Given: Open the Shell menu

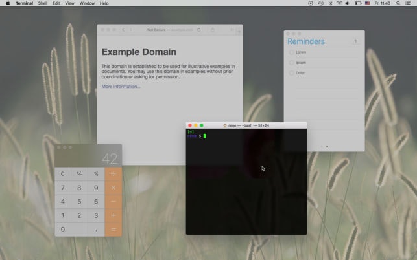Looking at the screenshot, I should (x=43, y=3).
